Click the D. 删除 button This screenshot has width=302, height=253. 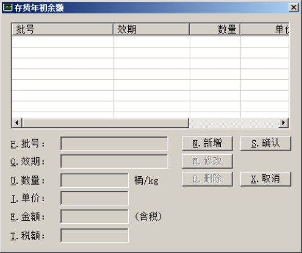click(207, 179)
